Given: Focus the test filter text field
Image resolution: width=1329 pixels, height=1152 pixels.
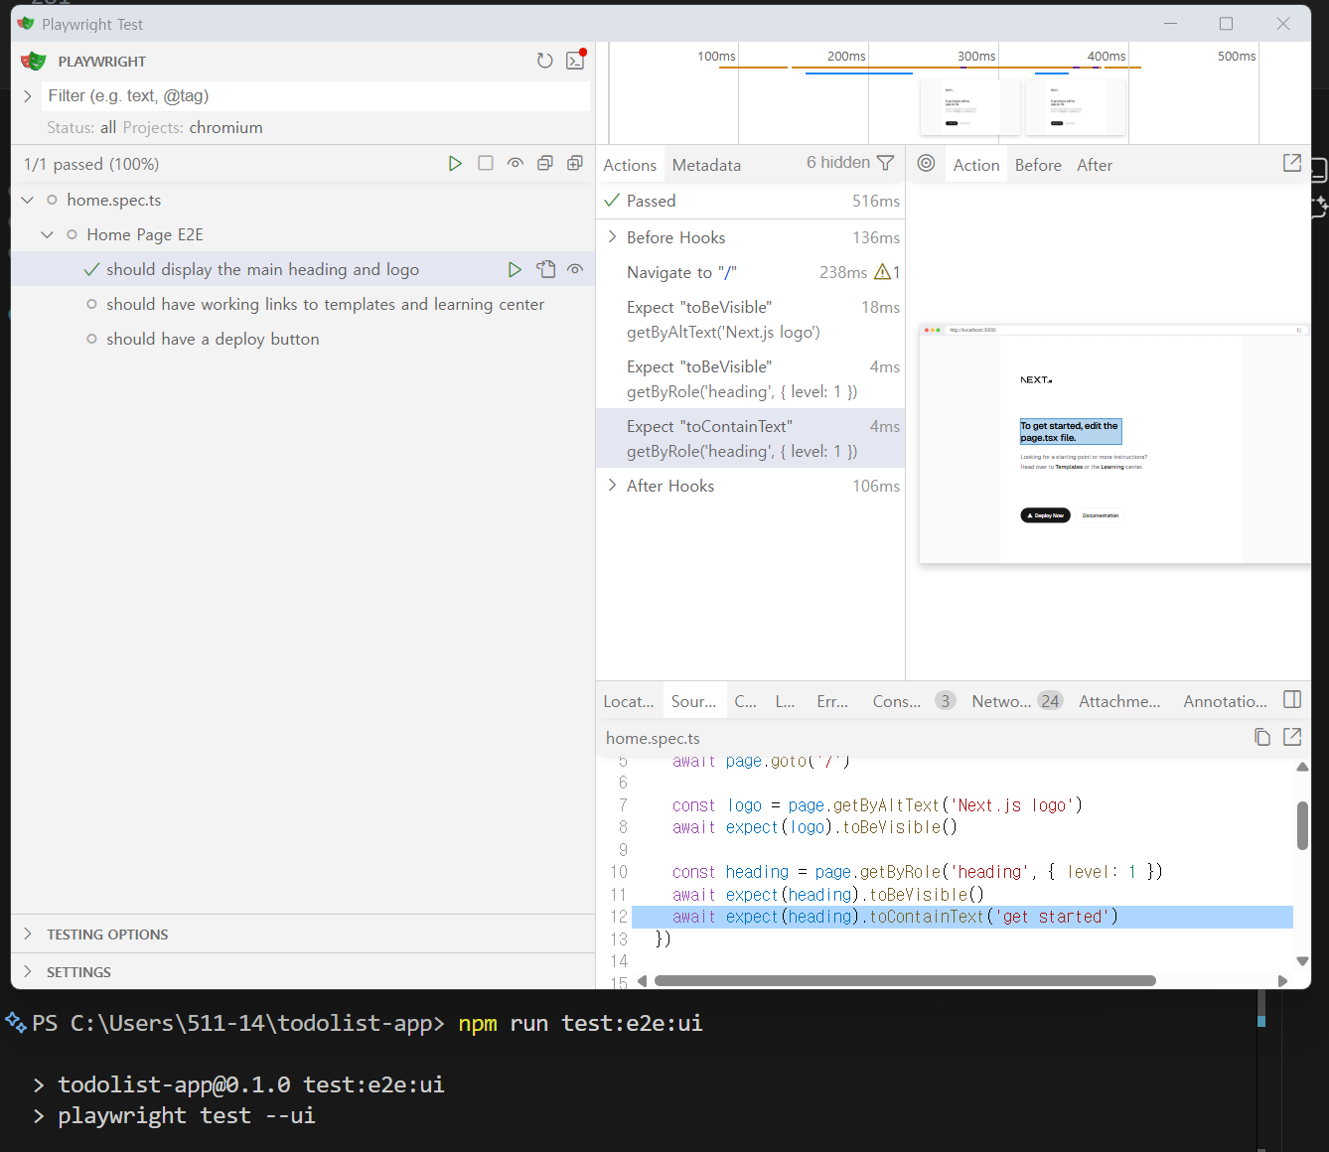Looking at the screenshot, I should 316,95.
